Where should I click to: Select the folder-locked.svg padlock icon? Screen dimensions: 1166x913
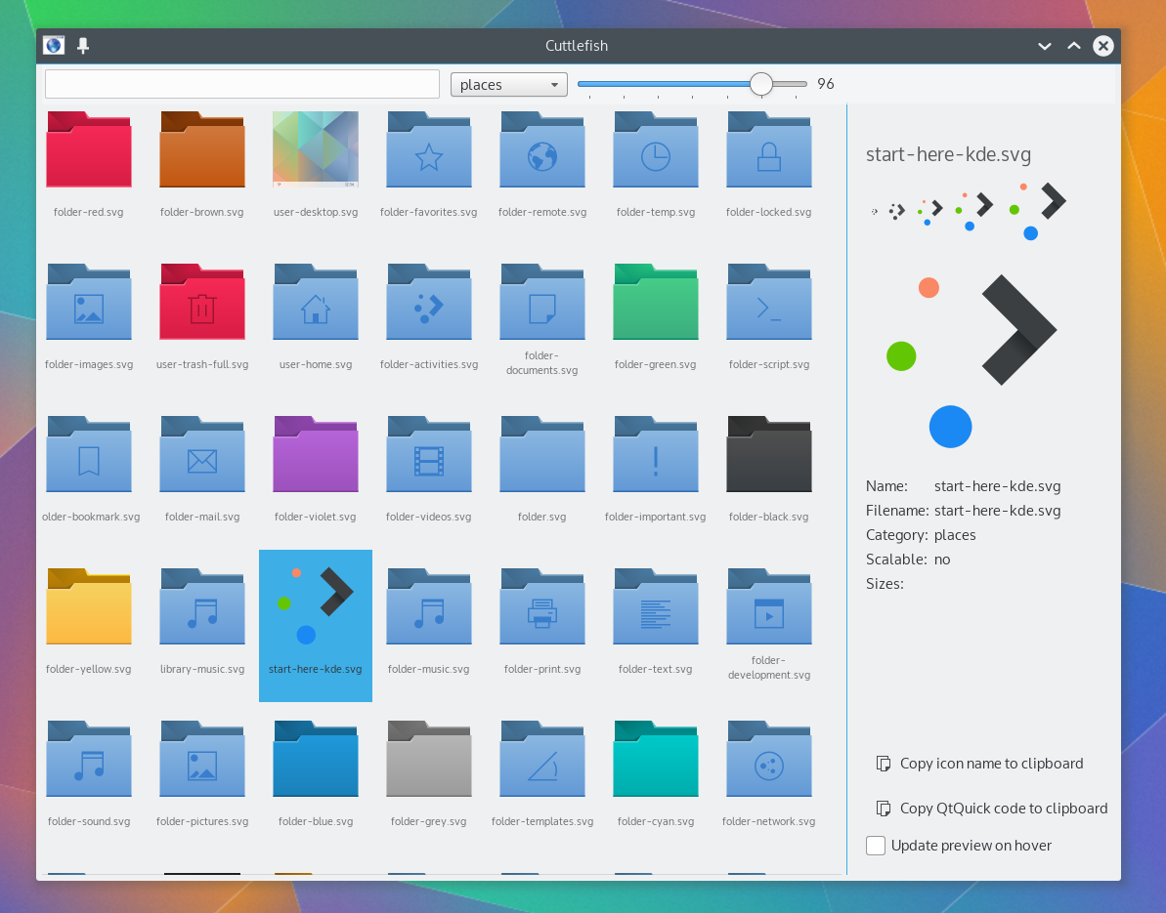point(768,151)
